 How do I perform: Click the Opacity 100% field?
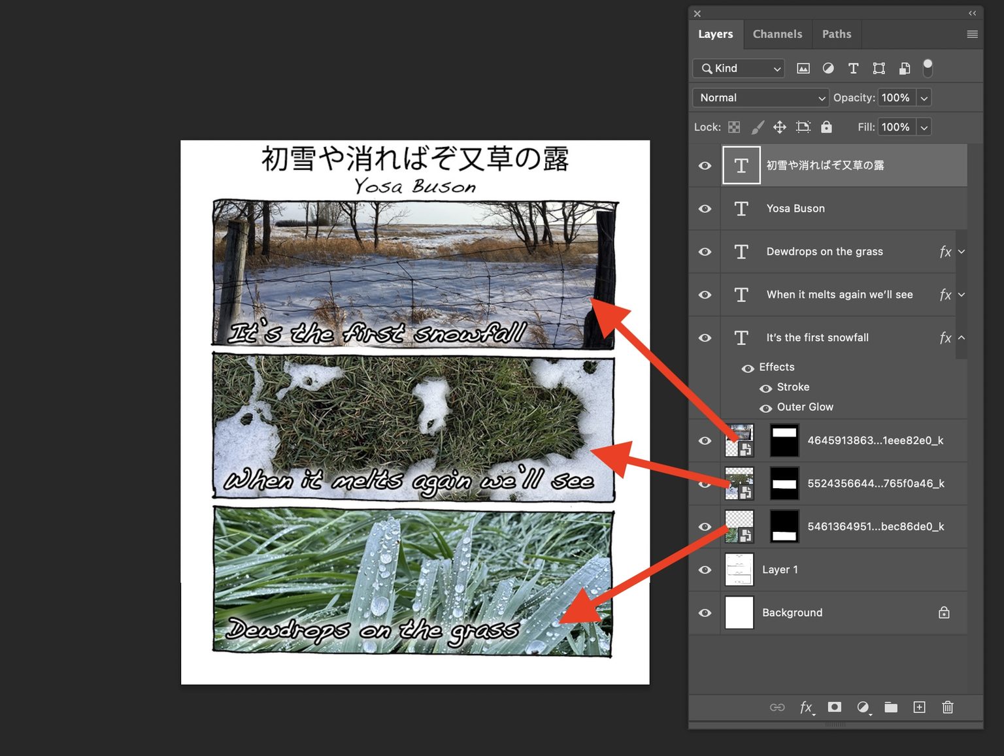(896, 98)
